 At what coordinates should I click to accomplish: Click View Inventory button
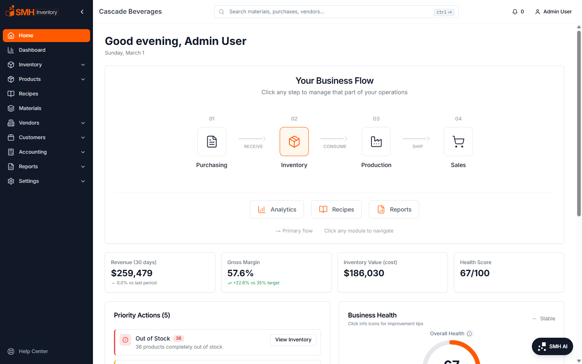click(x=293, y=340)
